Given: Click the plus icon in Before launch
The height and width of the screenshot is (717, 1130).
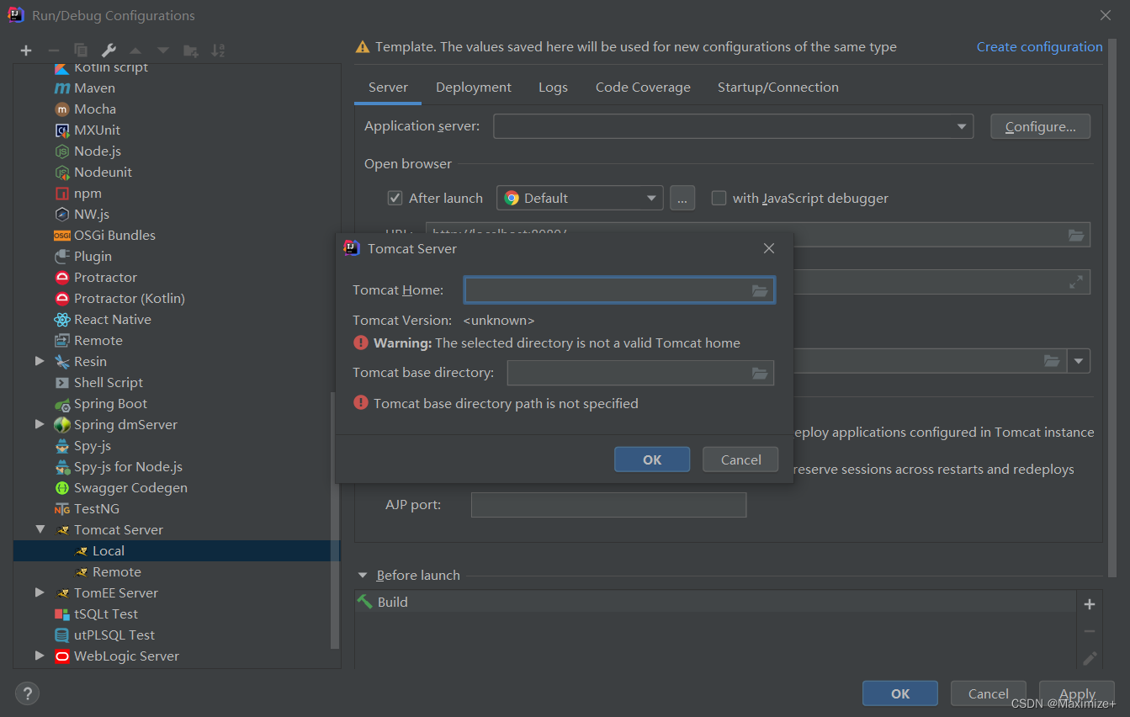Looking at the screenshot, I should [x=1090, y=604].
